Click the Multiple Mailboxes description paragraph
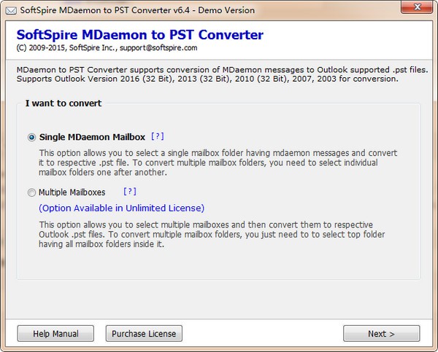 [x=212, y=234]
